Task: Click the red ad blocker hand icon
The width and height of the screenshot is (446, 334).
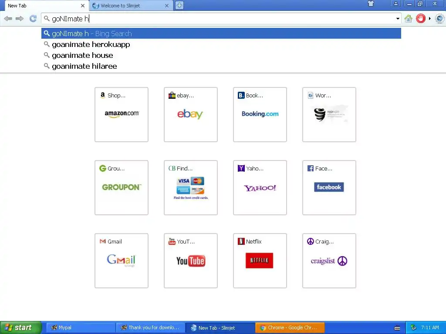Action: click(421, 19)
